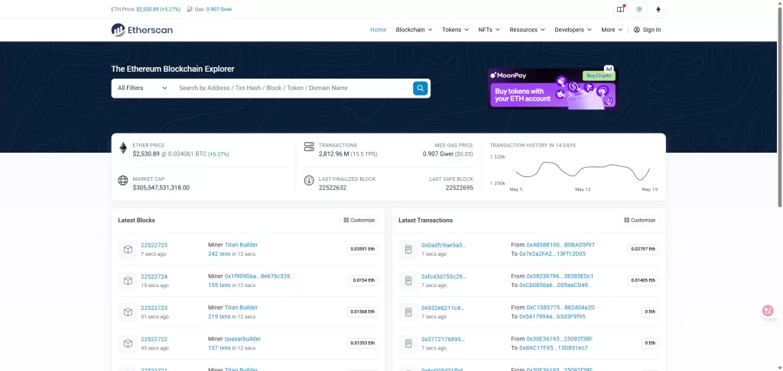The height and width of the screenshot is (371, 783).
Task: Click document icon for transaction 0x3772176895
Action: click(408, 344)
